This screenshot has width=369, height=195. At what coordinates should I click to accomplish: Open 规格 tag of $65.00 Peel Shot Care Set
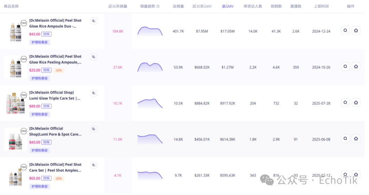(x=46, y=178)
